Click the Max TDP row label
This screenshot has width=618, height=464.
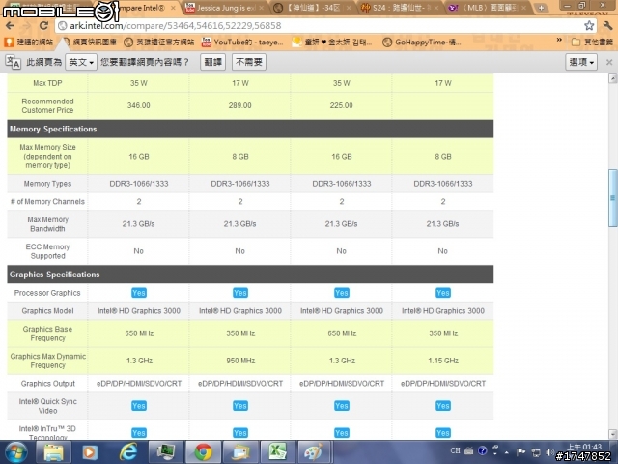point(47,83)
